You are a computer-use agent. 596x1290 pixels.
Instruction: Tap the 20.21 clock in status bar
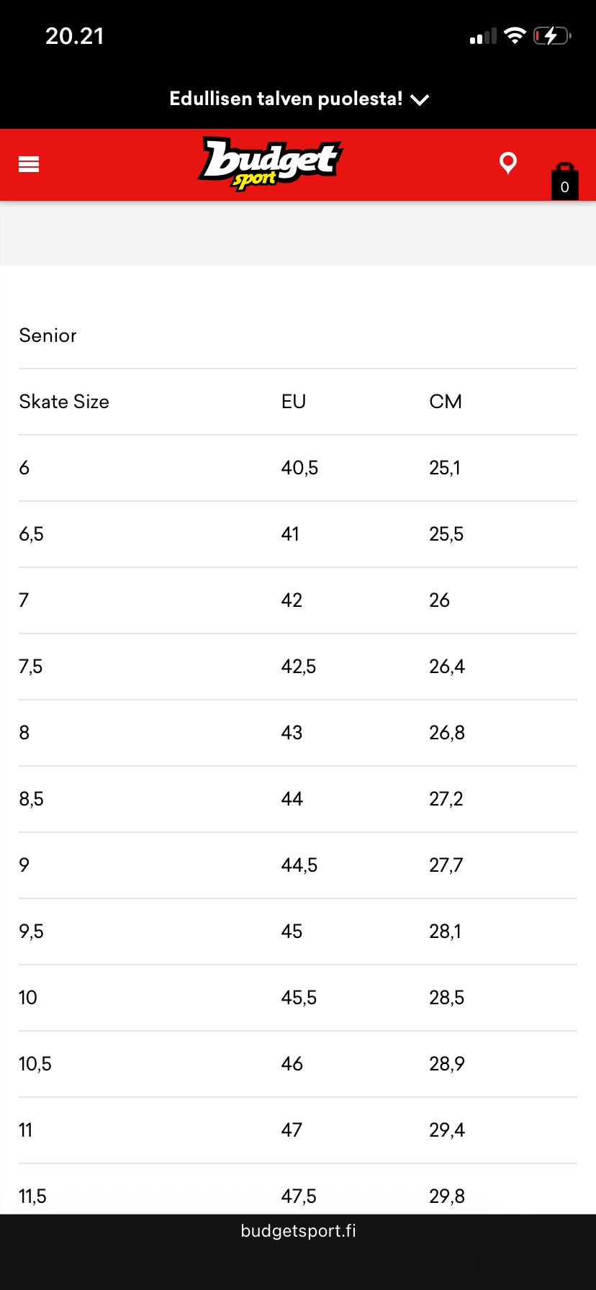[74, 36]
